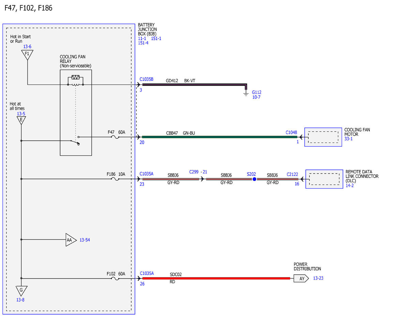This screenshot has width=409, height=316.
Task: Click the C1048 connector link
Action: tap(291, 132)
